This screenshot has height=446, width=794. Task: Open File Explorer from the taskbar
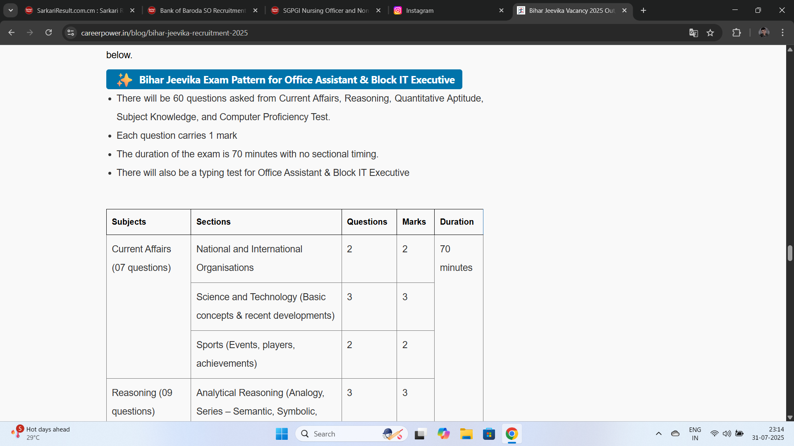coord(466,434)
